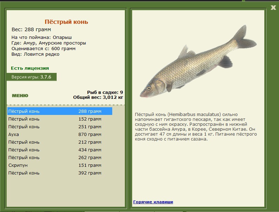Click the Версия игры: 3.7.6 label

[x=31, y=77]
